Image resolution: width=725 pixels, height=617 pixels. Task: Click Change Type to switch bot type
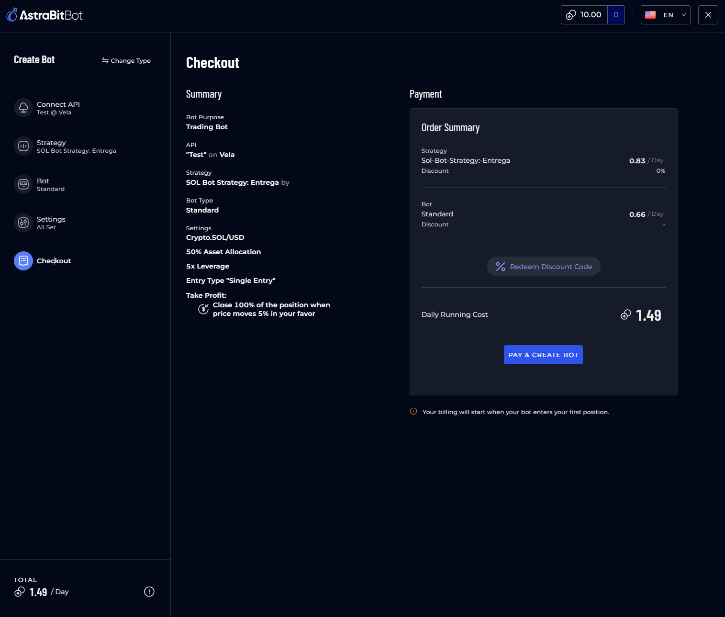pos(126,60)
